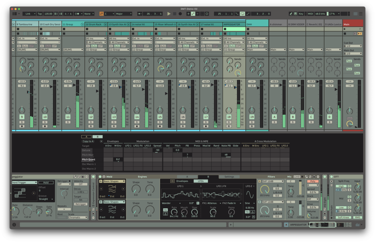375x242 pixels.
Task: Open the quantization None dropdown
Action: click(x=89, y=14)
